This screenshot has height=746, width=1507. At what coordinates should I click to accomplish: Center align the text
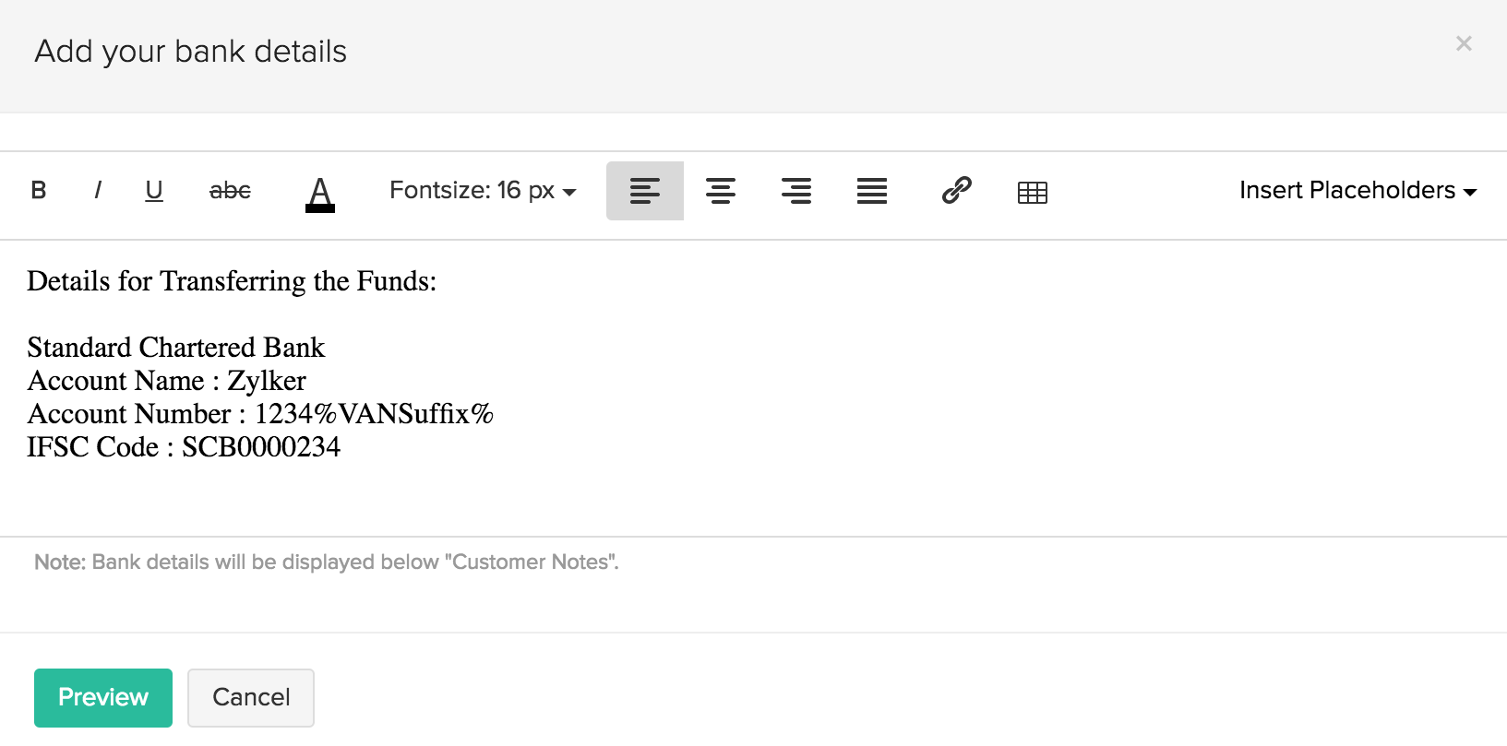coord(720,191)
